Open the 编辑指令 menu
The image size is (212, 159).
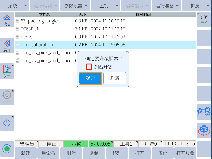pyautogui.click(x=136, y=6)
